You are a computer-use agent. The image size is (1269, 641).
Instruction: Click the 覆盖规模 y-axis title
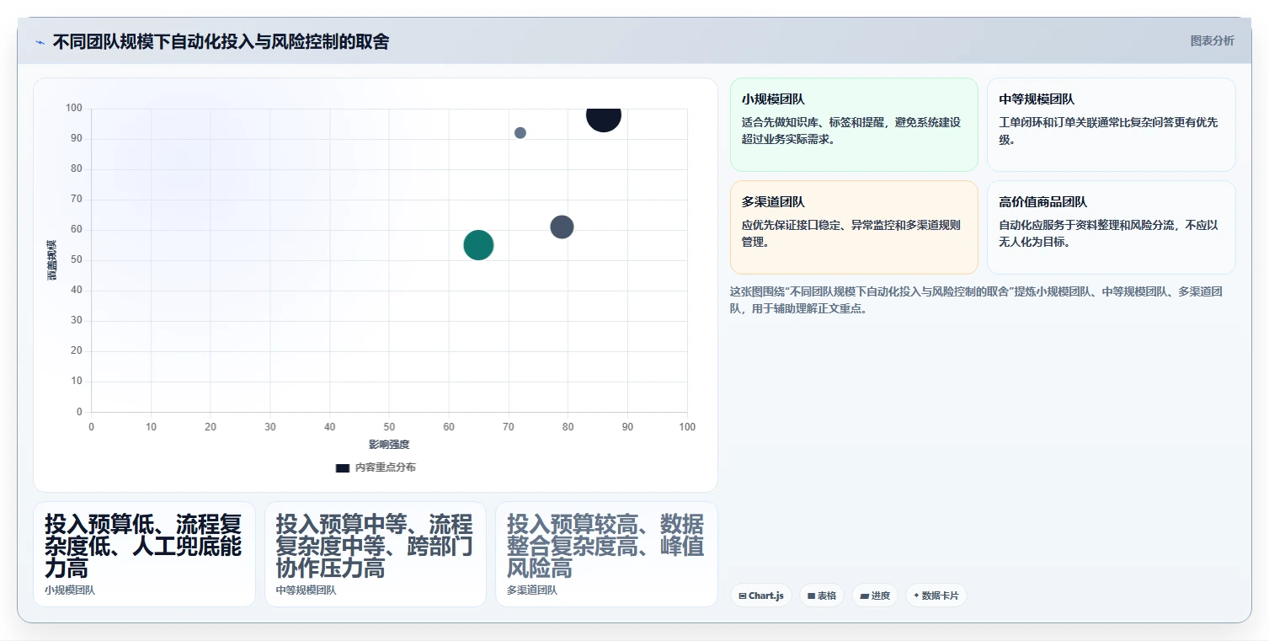click(x=52, y=259)
